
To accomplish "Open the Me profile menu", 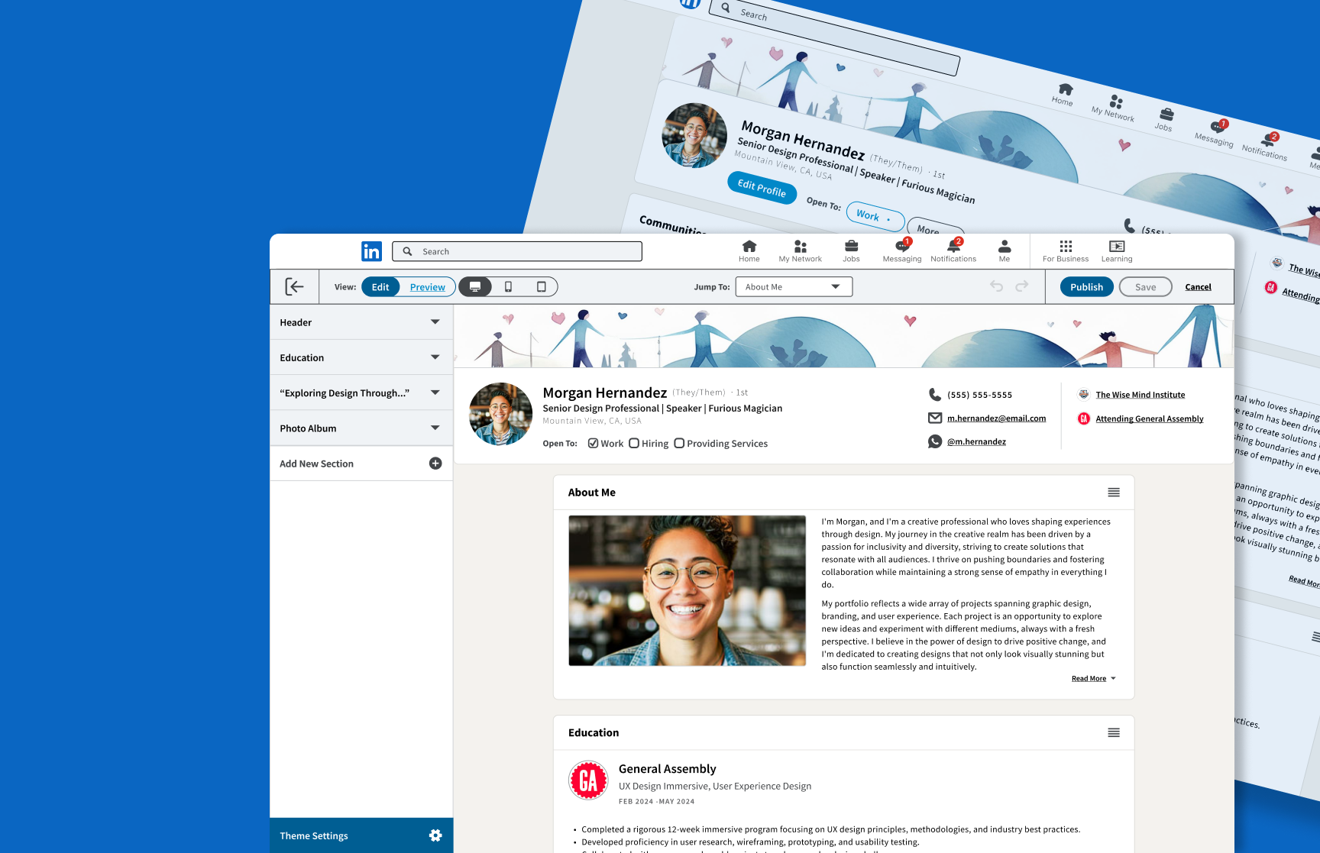I will tap(1005, 251).
